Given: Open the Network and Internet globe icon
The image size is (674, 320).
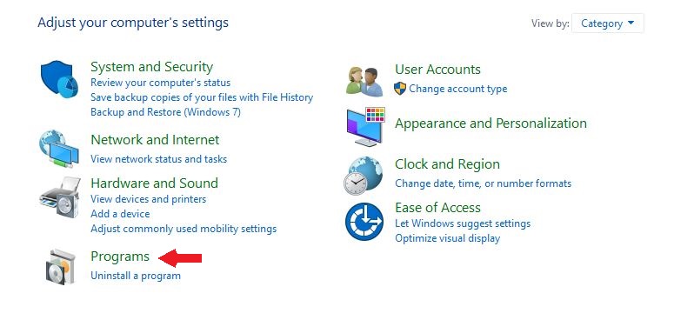Looking at the screenshot, I should pyautogui.click(x=59, y=148).
